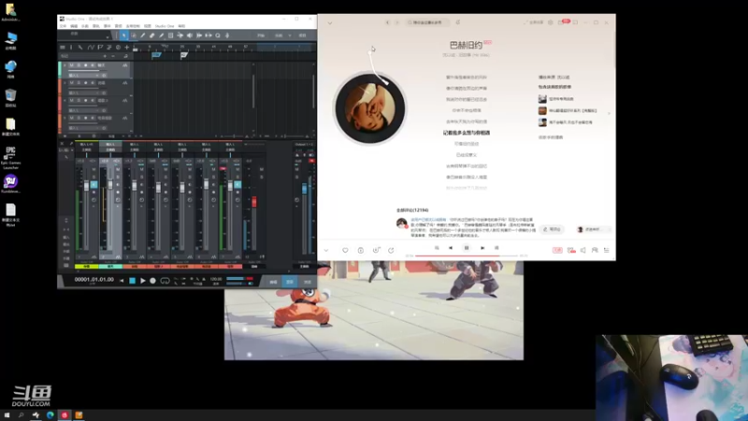Click play in Studio One transport
Screen dimensions: 748x421
pyautogui.click(x=143, y=281)
